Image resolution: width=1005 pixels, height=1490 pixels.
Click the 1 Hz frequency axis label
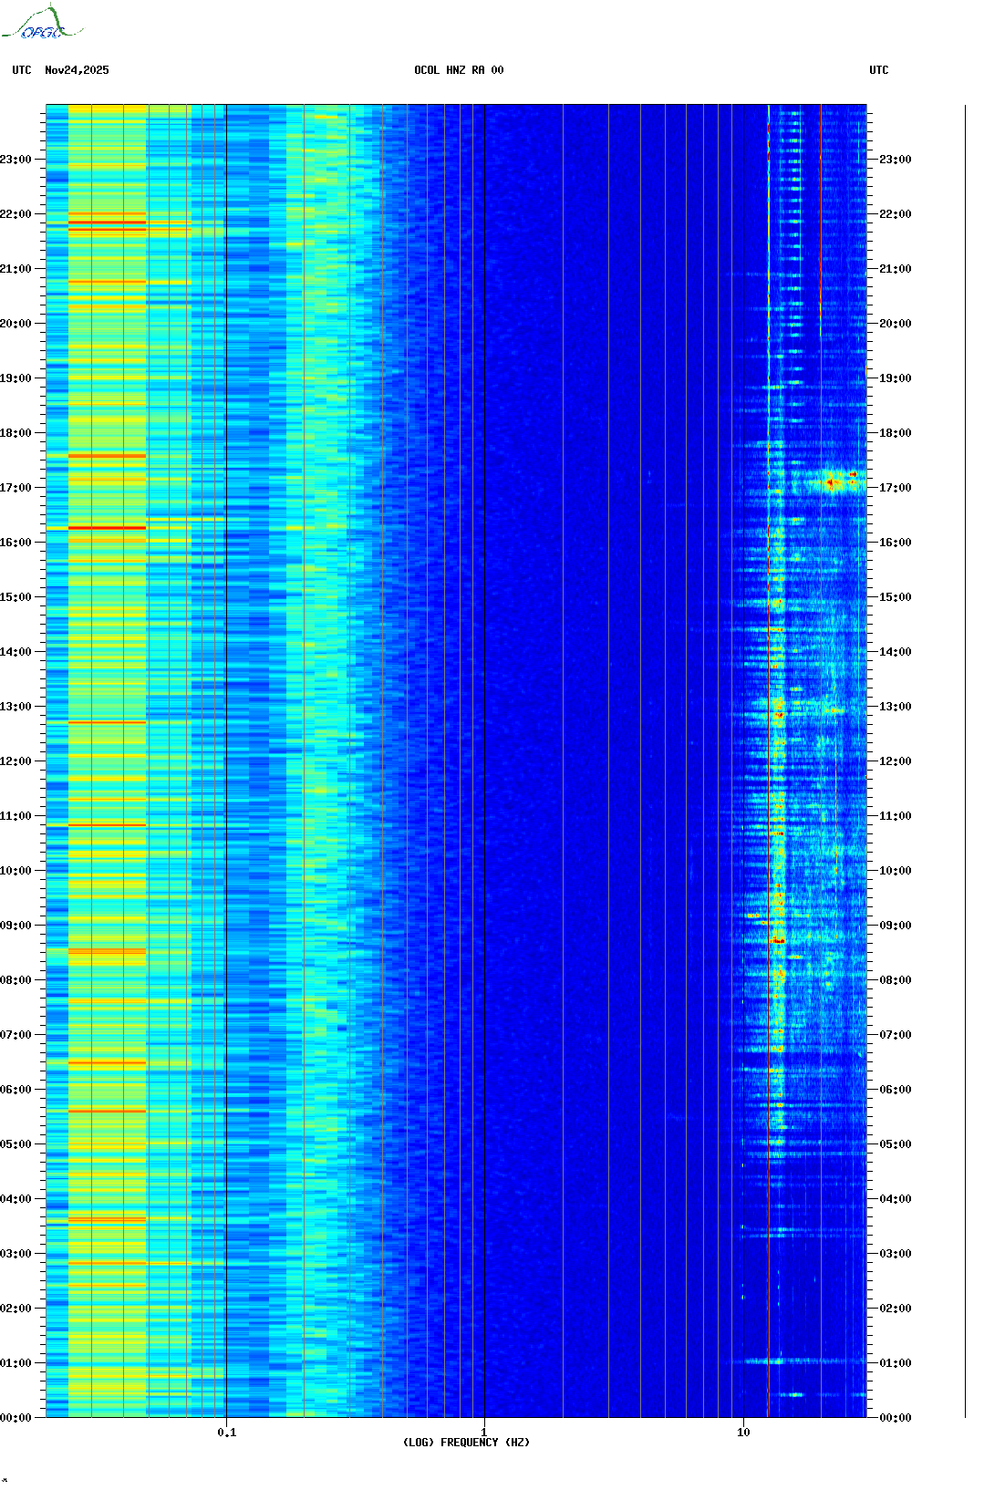pyautogui.click(x=484, y=1432)
